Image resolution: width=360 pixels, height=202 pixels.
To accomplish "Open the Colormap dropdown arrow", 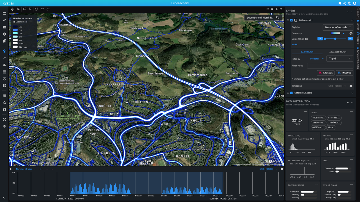I will [x=344, y=34].
